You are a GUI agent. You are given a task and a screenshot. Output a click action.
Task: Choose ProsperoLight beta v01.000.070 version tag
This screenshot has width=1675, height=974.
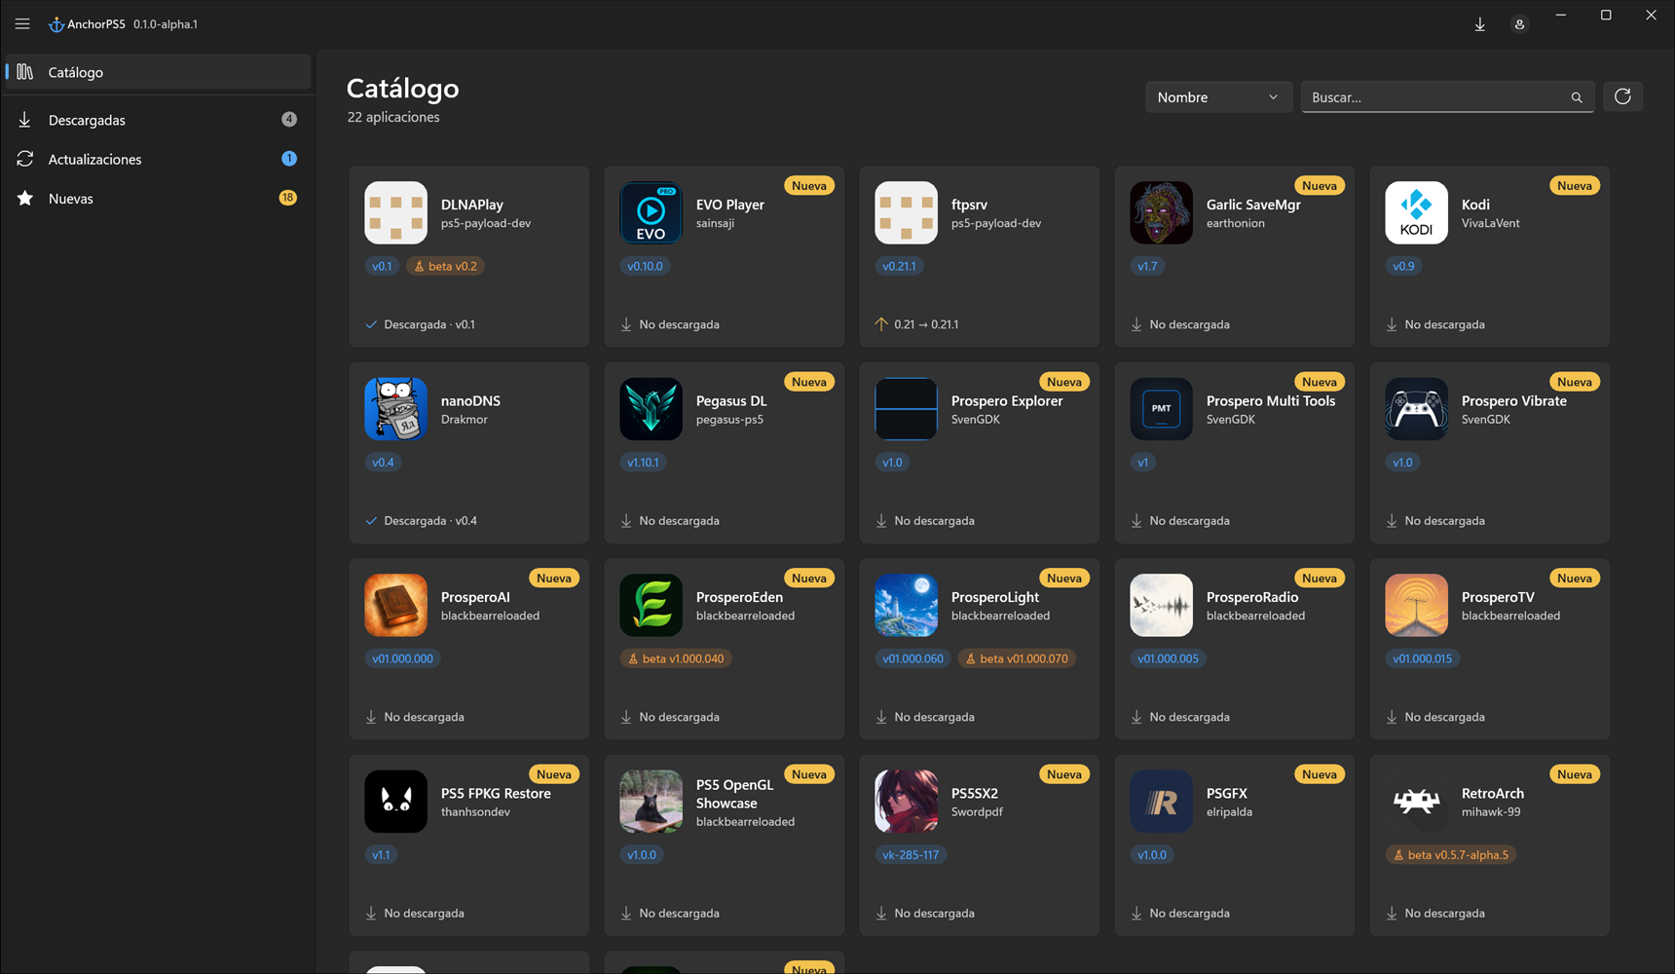(x=1017, y=658)
